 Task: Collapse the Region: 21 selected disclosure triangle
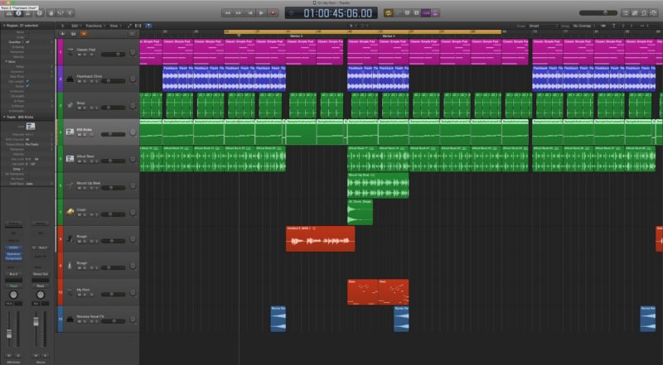(4, 26)
